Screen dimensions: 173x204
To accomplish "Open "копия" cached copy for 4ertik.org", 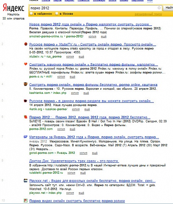I will tap(75, 109).
